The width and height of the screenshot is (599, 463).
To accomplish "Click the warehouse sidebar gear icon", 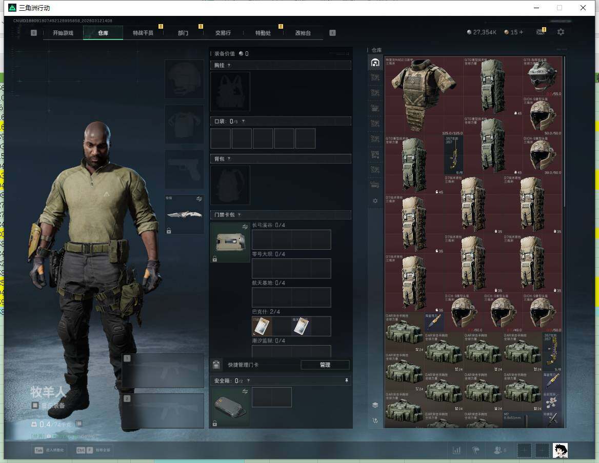I will (375, 200).
